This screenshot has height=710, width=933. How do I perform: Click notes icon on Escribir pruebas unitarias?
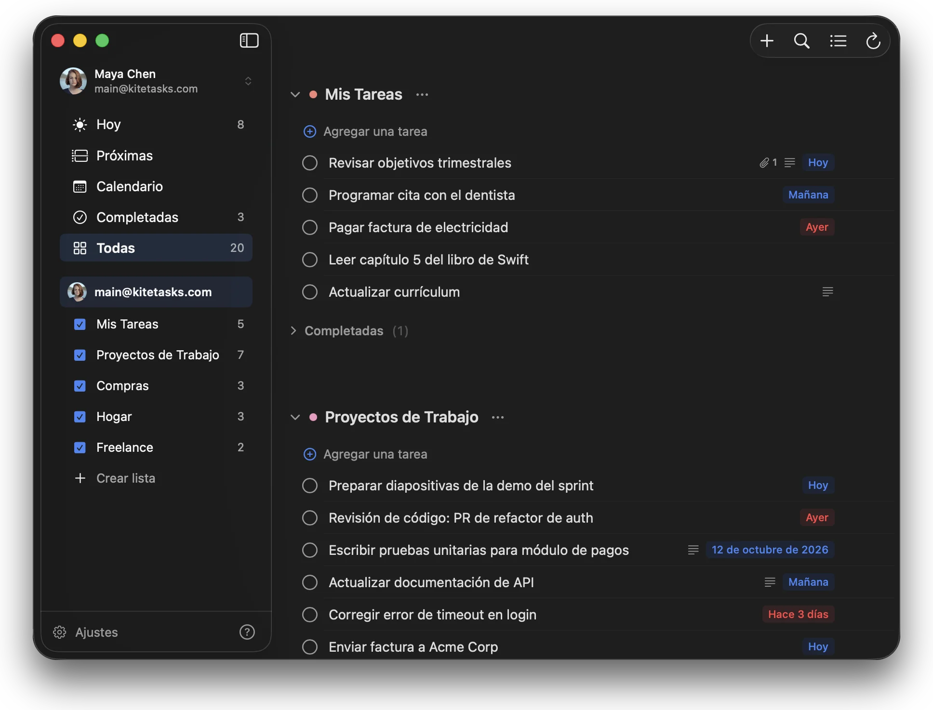pyautogui.click(x=693, y=550)
